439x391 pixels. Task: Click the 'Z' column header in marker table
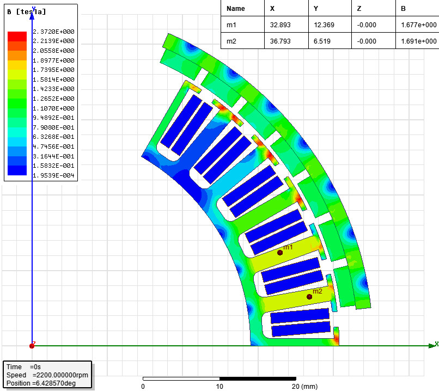point(359,9)
